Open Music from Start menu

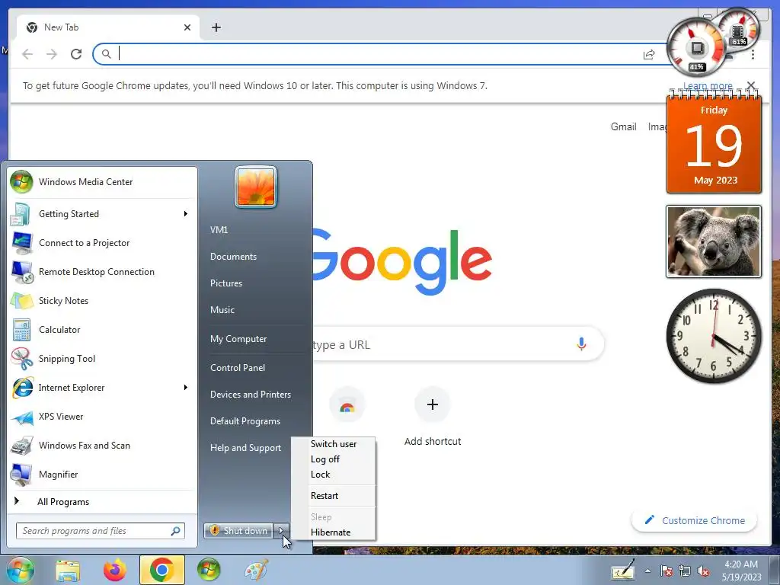(222, 310)
